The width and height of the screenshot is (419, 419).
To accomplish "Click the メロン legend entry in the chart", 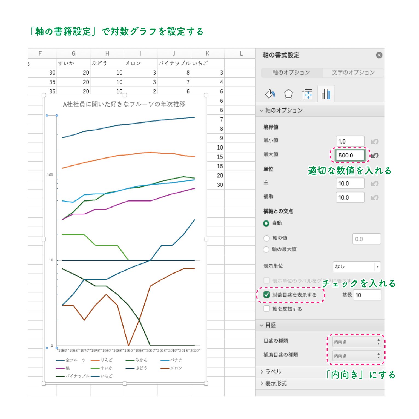I will point(171,368).
